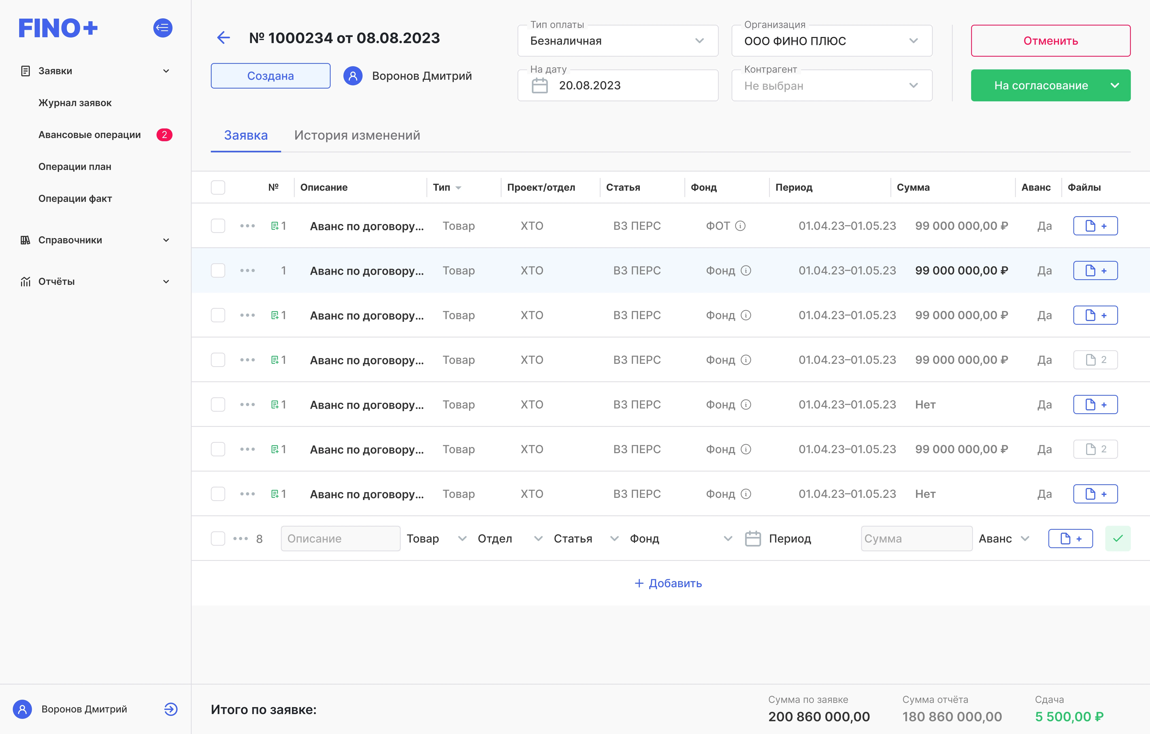Screen dimensions: 1150x734
Task: Click the + Добавить link
Action: [668, 583]
